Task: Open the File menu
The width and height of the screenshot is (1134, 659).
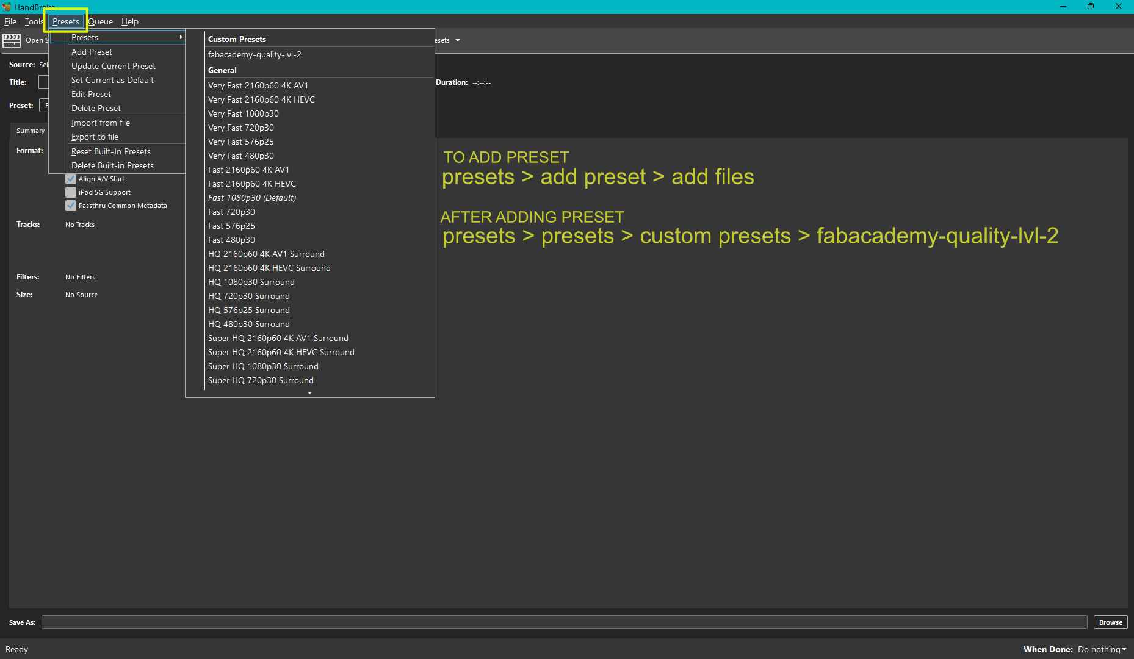Action: point(10,21)
